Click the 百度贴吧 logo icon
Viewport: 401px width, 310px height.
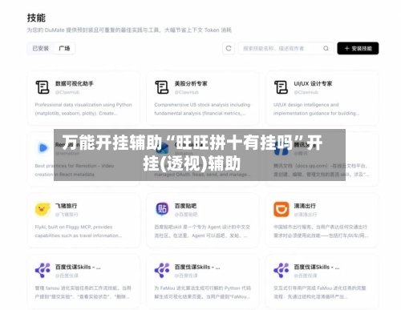click(x=162, y=209)
